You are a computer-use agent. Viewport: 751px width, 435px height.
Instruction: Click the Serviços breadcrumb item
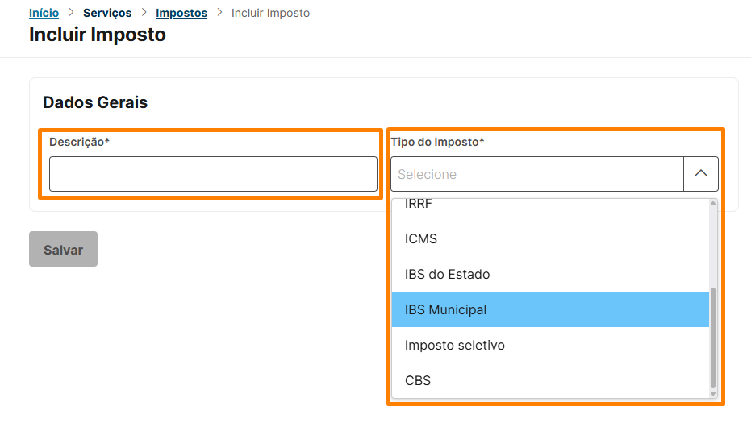[107, 13]
